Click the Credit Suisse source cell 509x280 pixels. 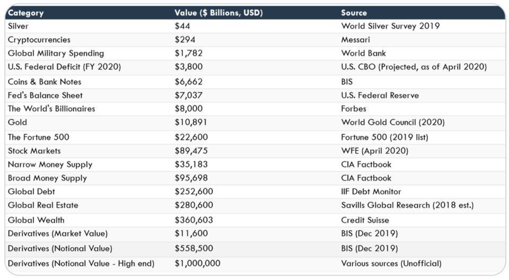click(x=365, y=220)
